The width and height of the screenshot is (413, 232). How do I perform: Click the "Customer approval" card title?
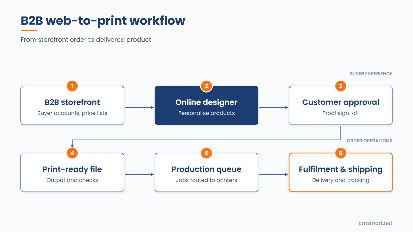341,102
